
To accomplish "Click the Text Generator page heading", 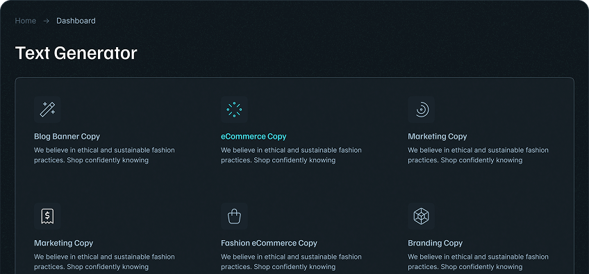I will click(x=76, y=53).
